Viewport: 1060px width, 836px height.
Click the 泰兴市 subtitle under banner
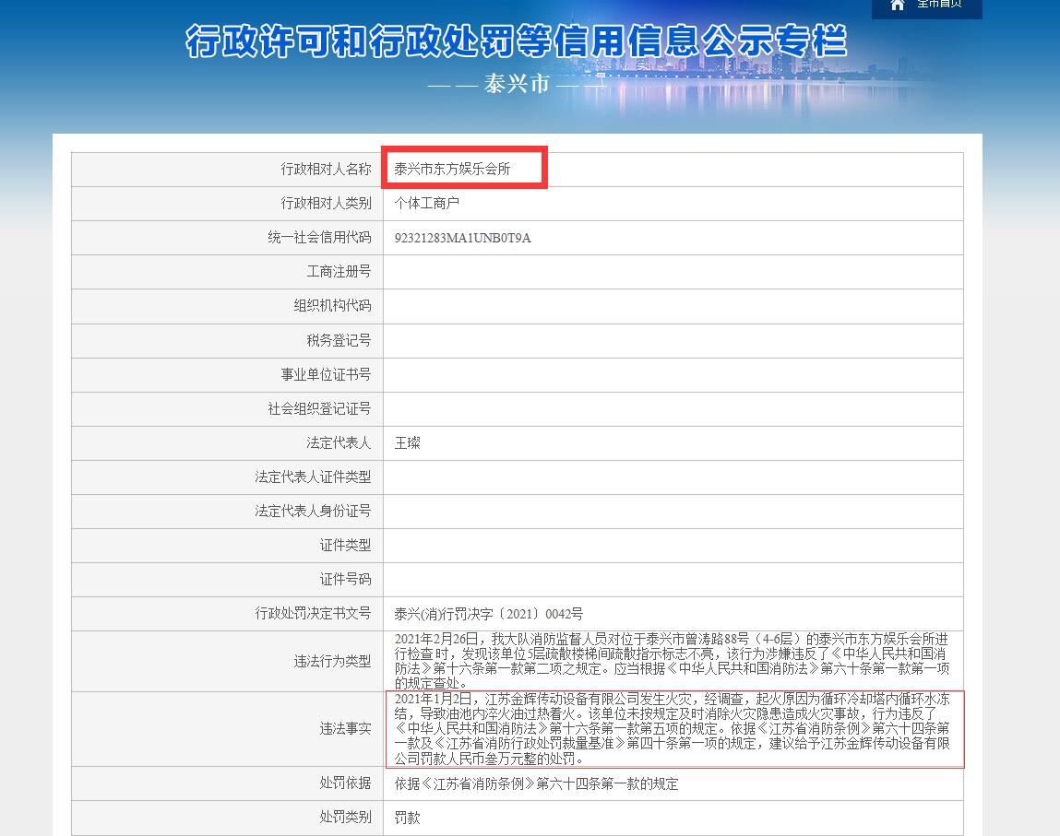pos(516,84)
